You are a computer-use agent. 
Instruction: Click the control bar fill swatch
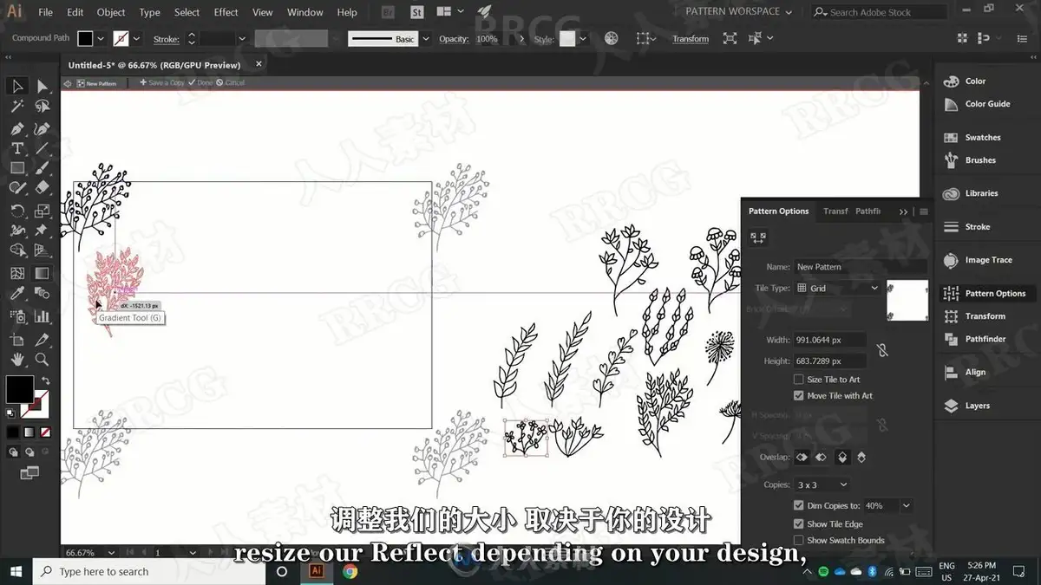(x=85, y=39)
